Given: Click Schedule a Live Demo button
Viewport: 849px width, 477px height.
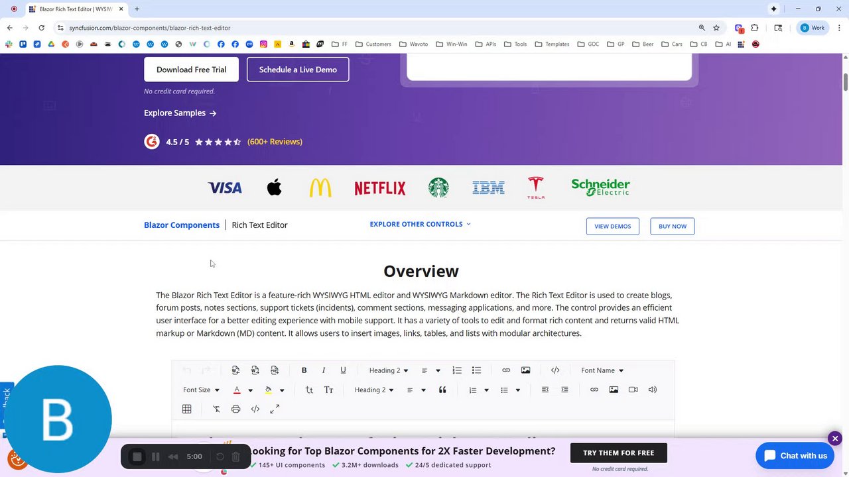Looking at the screenshot, I should 298,70.
